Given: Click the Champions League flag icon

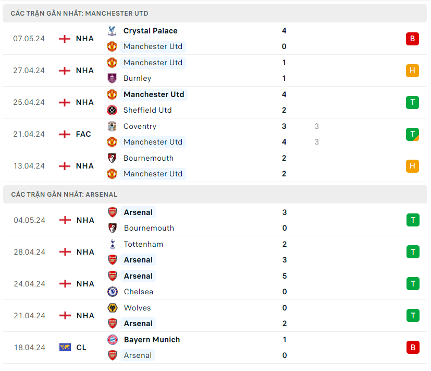Looking at the screenshot, I should pyautogui.click(x=65, y=348).
